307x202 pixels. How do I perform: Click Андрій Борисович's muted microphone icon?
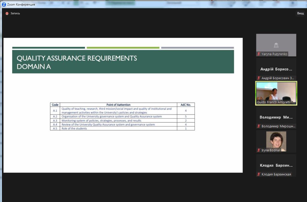259,78
